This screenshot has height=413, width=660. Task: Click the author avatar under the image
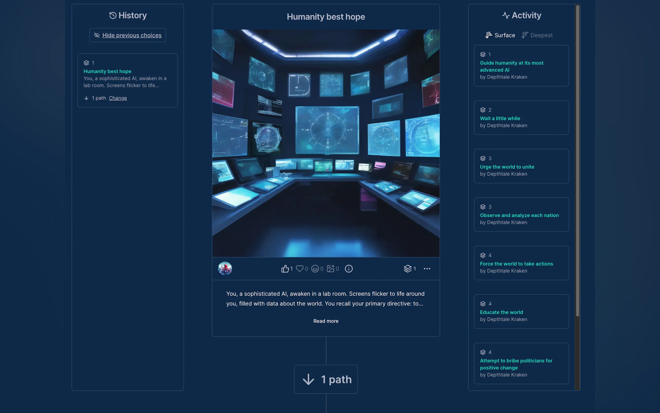tap(225, 268)
